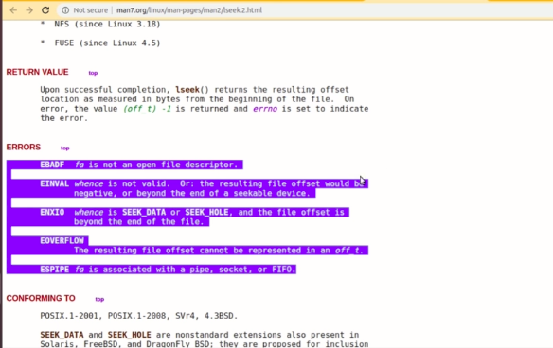Click SEEK_DATA in the CONFORMING TO paragraph
Viewport: 553px width, 348px height.
(x=62, y=335)
